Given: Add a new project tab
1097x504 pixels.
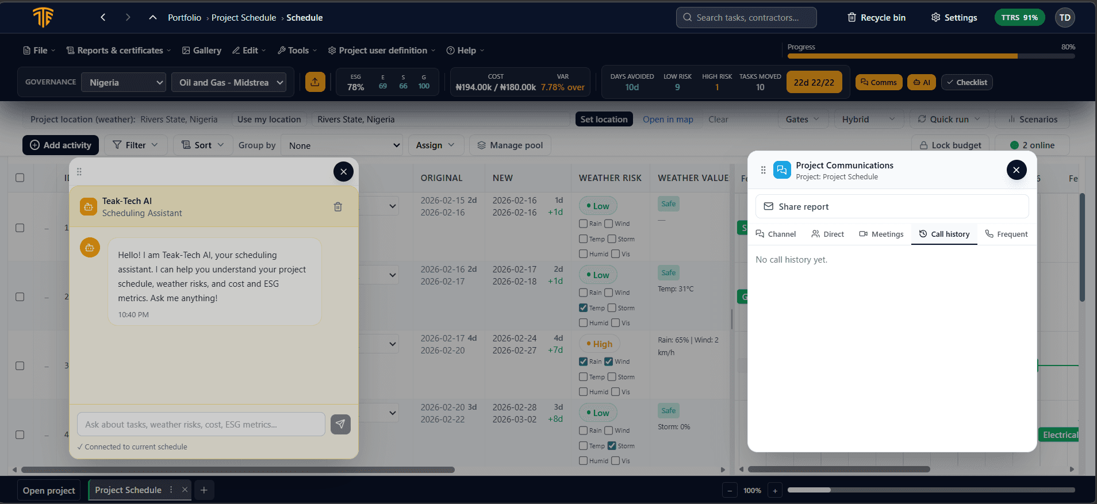Looking at the screenshot, I should 204,490.
